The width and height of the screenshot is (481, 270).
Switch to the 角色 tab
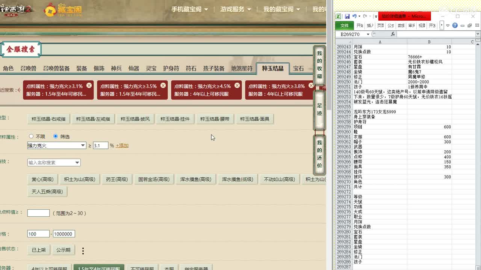click(8, 68)
